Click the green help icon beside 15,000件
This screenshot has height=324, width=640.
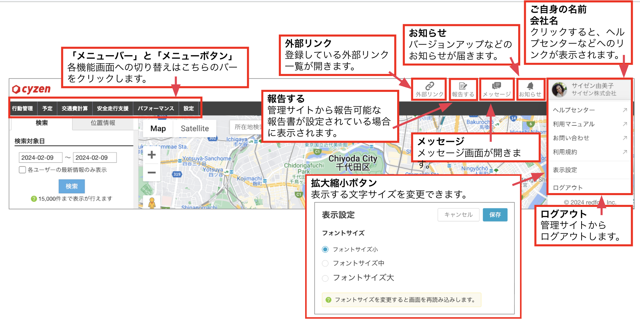pyautogui.click(x=34, y=199)
